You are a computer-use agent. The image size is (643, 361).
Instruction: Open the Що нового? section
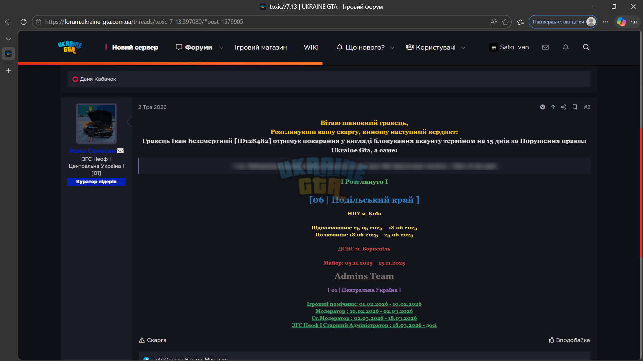pos(360,48)
